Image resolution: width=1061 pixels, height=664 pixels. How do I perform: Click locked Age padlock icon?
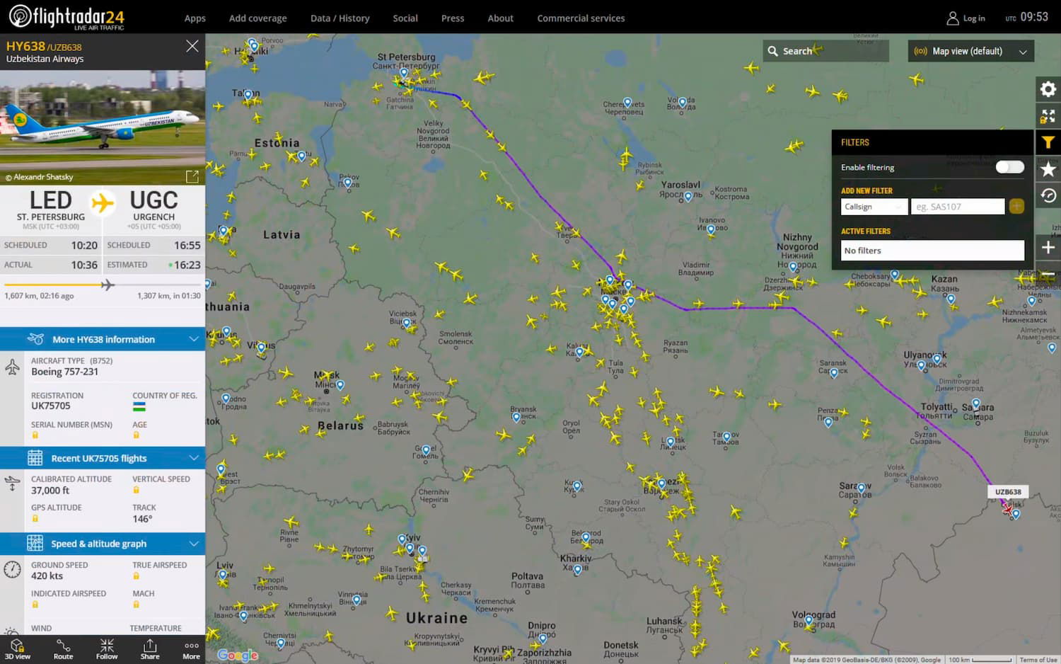coord(136,435)
